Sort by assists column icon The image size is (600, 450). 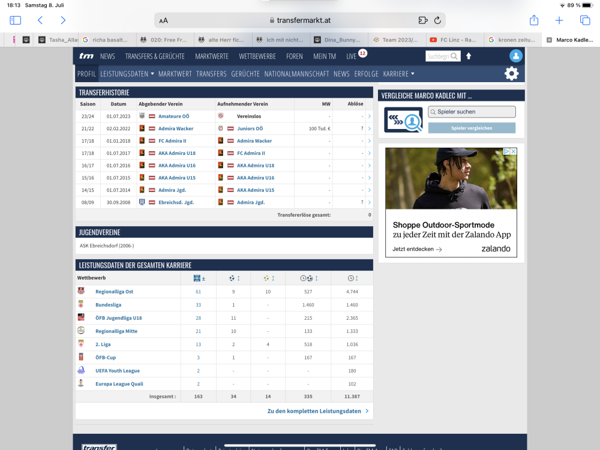tap(268, 278)
